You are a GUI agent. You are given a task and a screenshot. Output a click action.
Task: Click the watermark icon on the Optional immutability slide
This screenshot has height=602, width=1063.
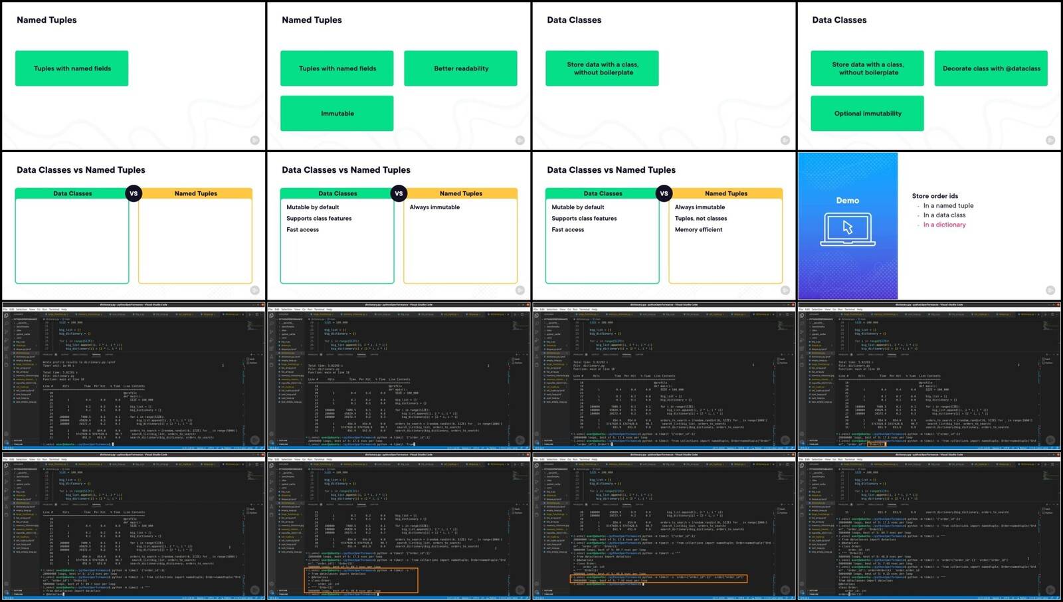1050,140
